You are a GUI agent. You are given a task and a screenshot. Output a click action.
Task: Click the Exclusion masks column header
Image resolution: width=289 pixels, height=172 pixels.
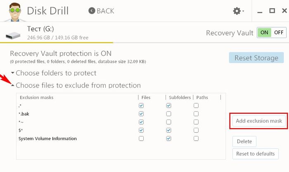point(36,98)
